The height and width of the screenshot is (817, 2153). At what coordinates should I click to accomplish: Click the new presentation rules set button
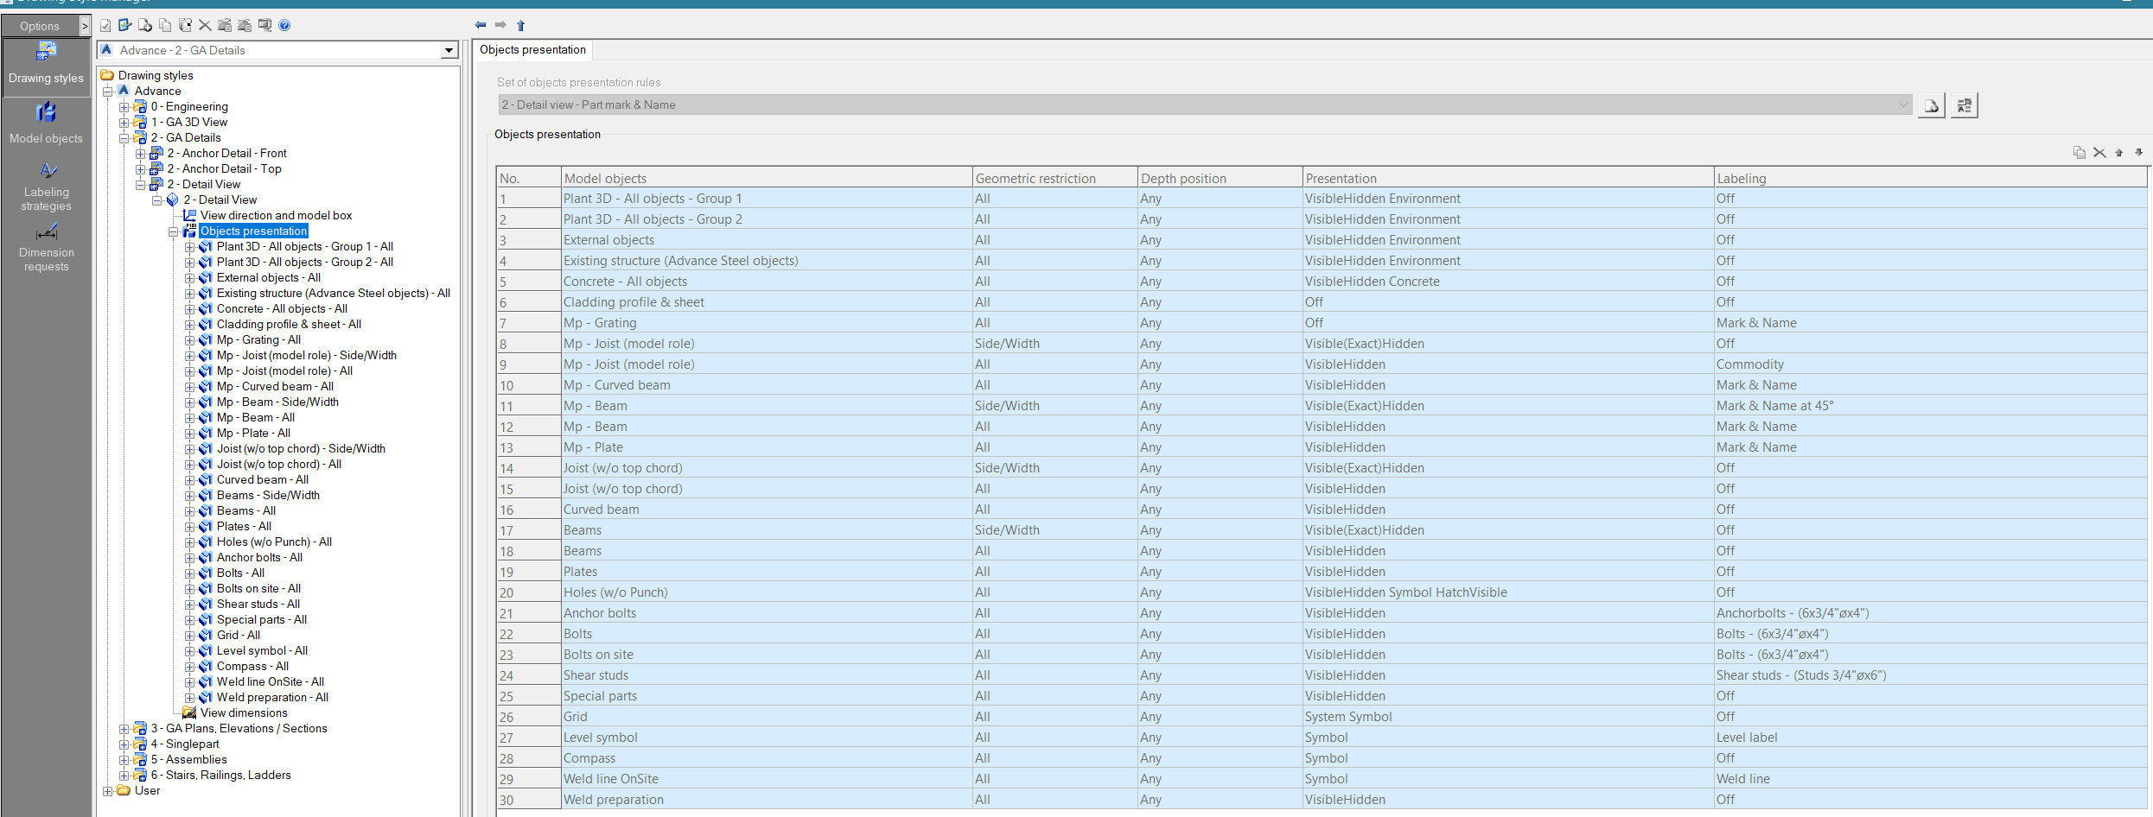pos(1931,105)
